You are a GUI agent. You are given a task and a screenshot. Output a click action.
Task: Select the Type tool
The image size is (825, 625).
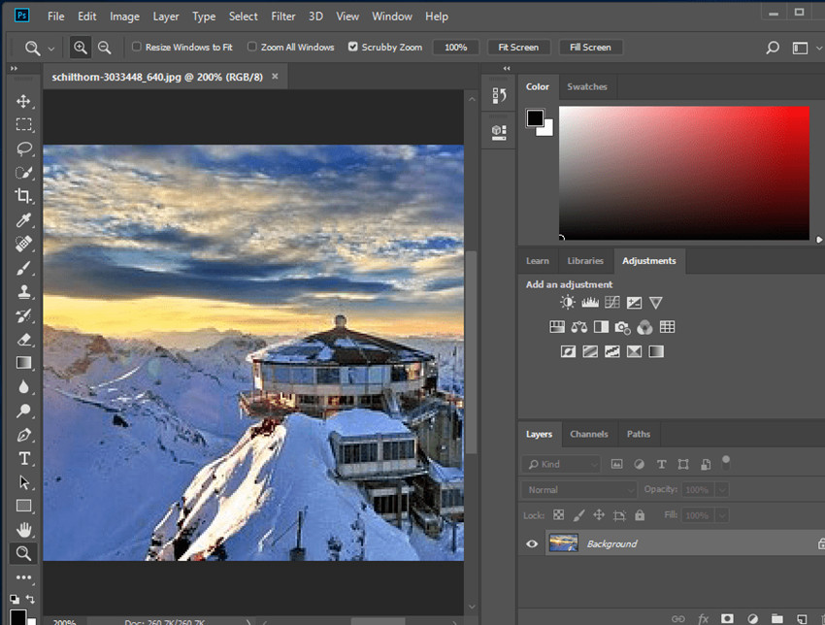(24, 458)
